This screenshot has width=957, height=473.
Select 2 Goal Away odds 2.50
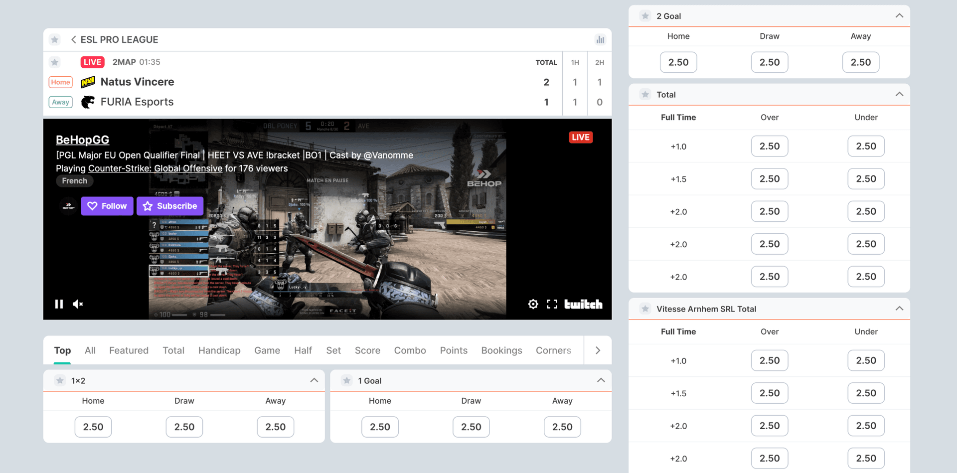click(x=861, y=62)
